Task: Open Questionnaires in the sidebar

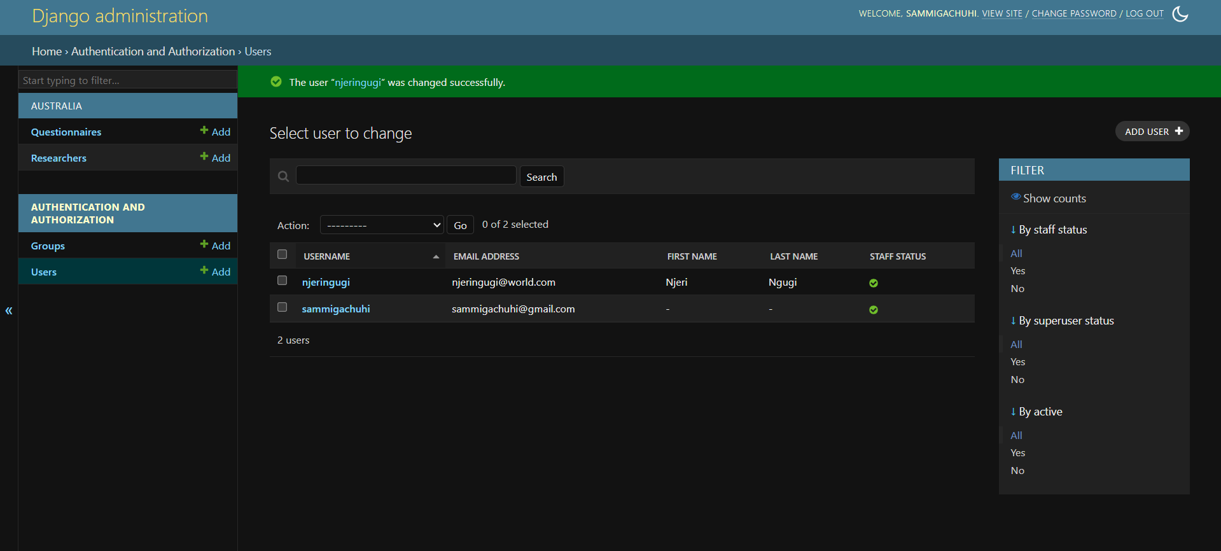Action: coord(66,132)
